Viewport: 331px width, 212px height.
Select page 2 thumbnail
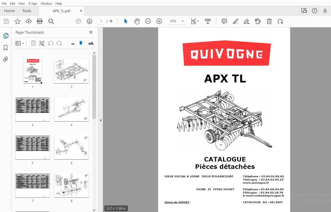(x=71, y=71)
